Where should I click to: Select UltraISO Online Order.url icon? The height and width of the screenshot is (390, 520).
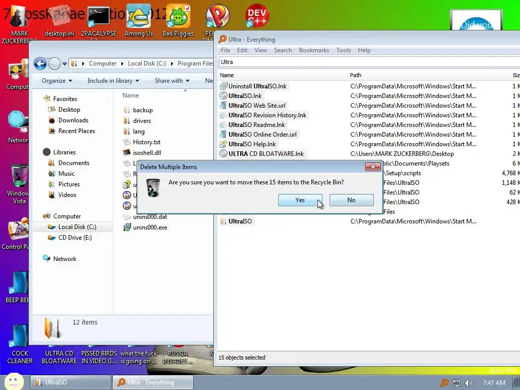[223, 134]
